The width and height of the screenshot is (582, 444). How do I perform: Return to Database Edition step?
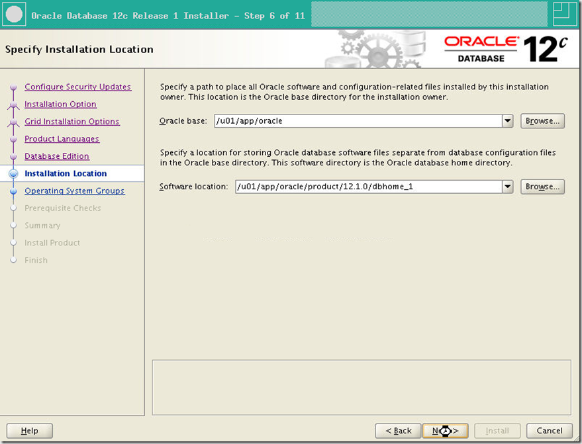[57, 156]
